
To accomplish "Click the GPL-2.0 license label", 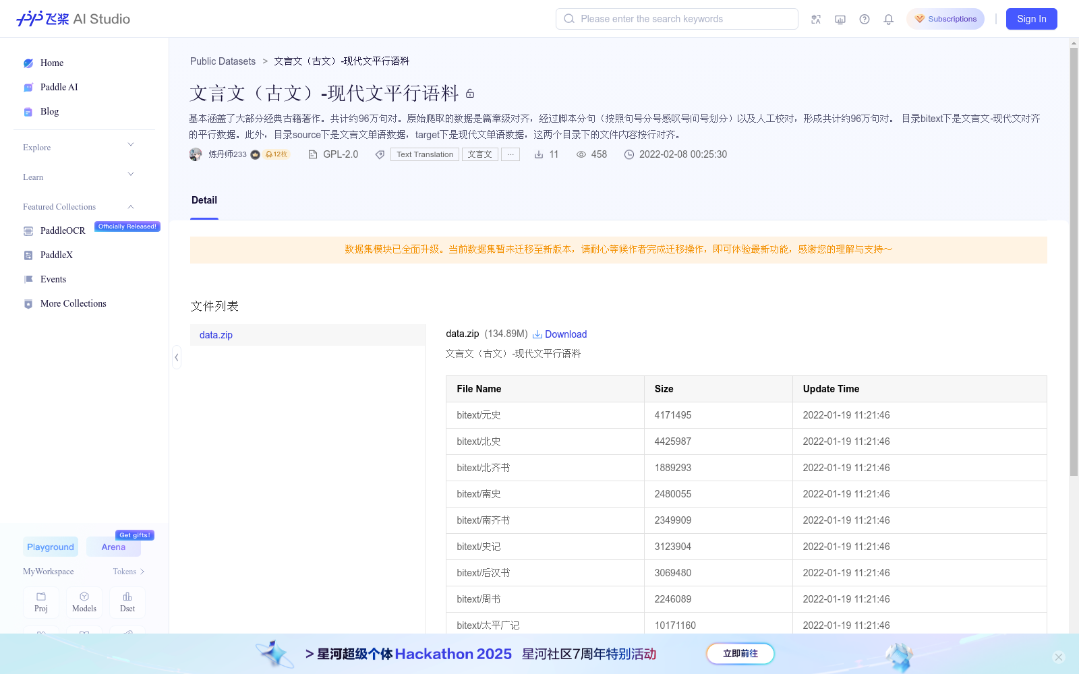I will pyautogui.click(x=341, y=154).
